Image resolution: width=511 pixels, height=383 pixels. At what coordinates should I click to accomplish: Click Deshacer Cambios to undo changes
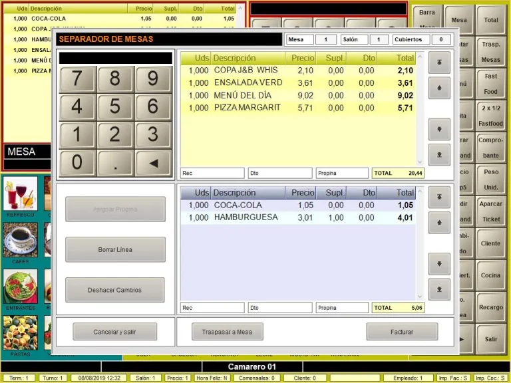tap(115, 290)
